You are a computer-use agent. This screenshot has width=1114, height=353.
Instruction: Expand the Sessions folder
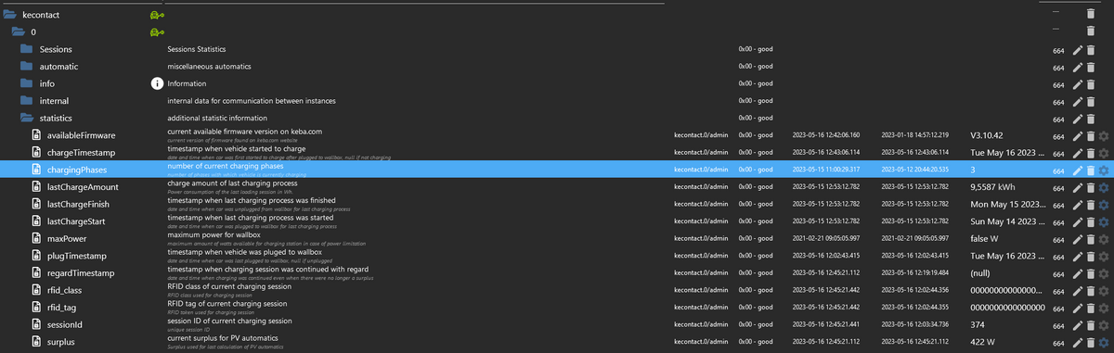(27, 49)
